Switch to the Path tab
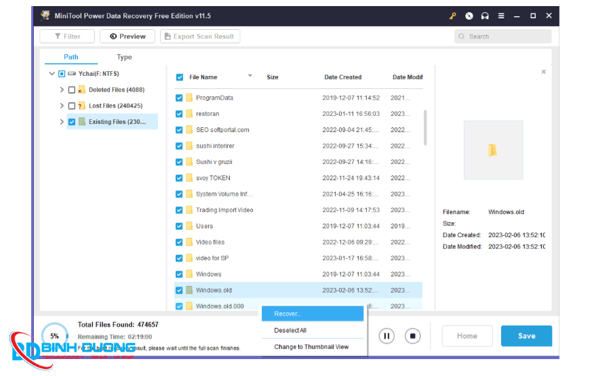The height and width of the screenshot is (376, 590). 71,57
